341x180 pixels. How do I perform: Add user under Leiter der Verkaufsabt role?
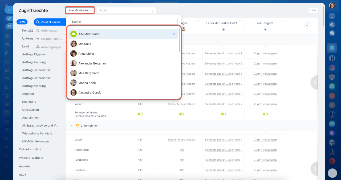tap(224, 29)
